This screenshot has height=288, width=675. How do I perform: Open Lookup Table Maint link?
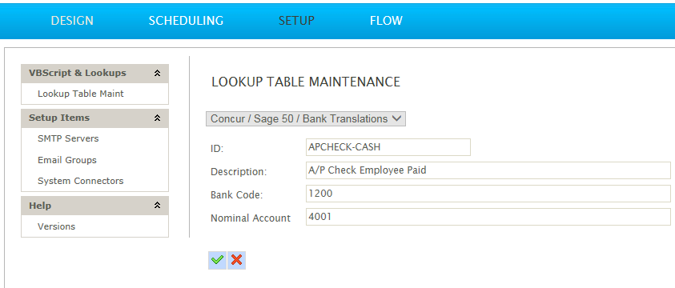81,94
